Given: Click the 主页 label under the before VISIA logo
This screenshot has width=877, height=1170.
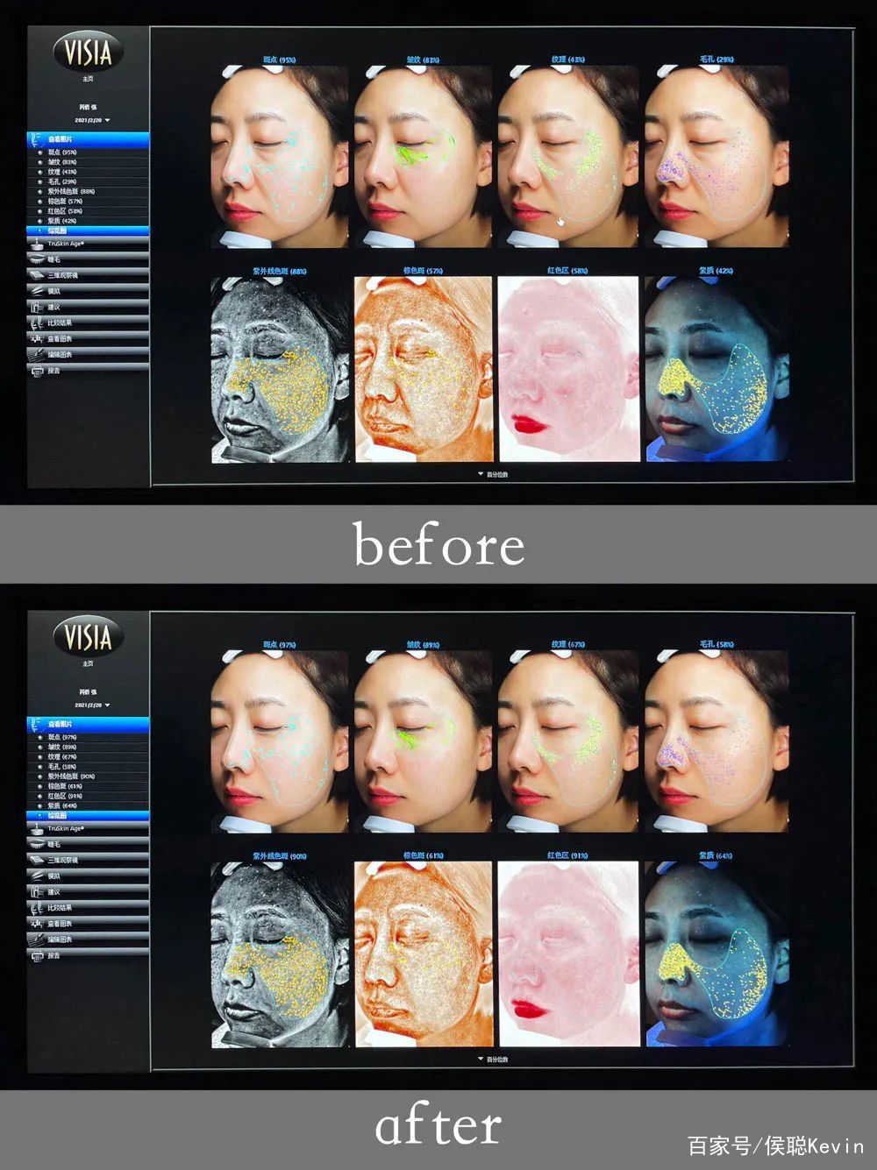Looking at the screenshot, I should (x=88, y=79).
